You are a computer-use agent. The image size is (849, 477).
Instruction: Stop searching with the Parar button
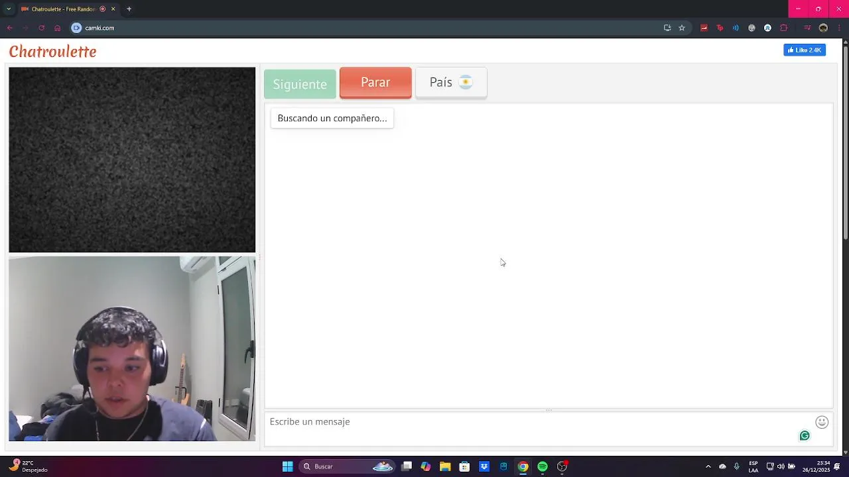tap(375, 83)
